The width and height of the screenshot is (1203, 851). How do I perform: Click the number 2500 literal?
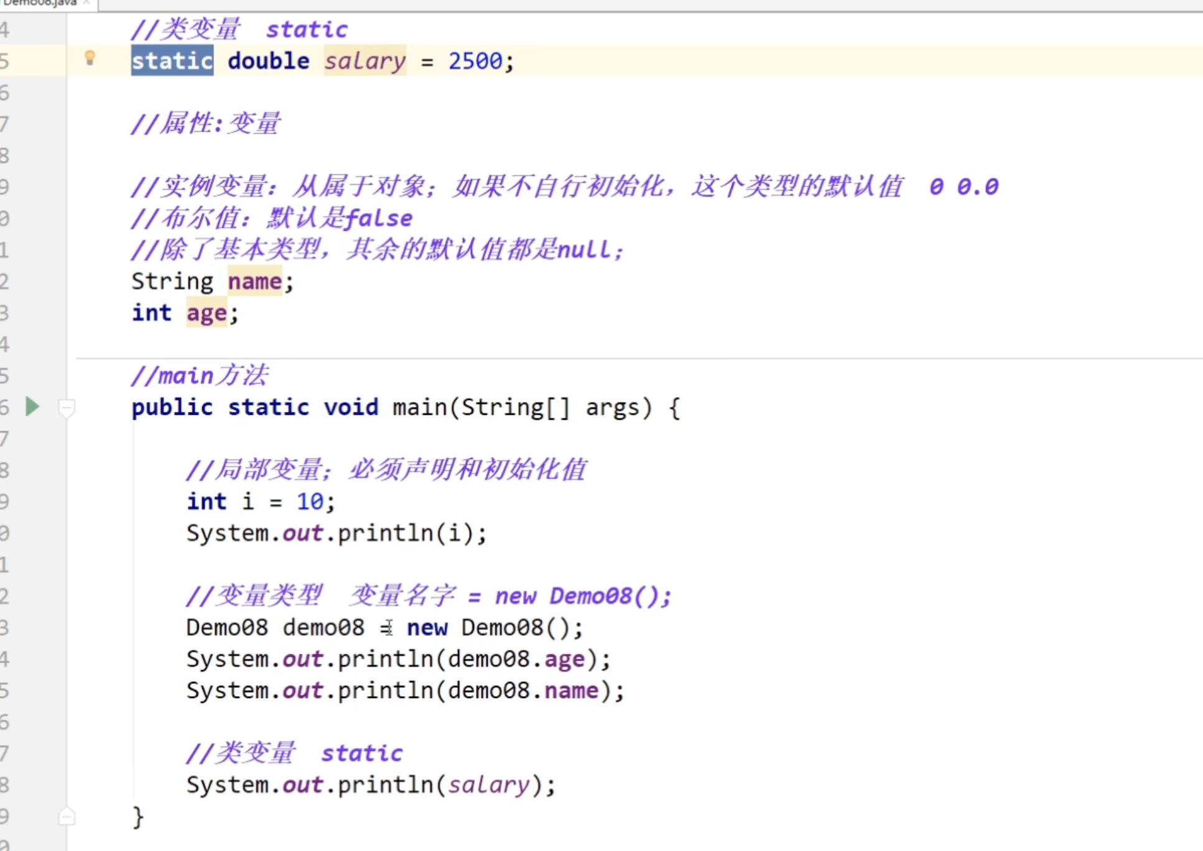(x=475, y=61)
